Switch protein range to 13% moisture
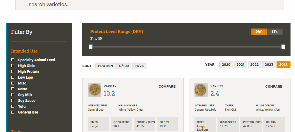295x132 pixels. pyautogui.click(x=274, y=32)
